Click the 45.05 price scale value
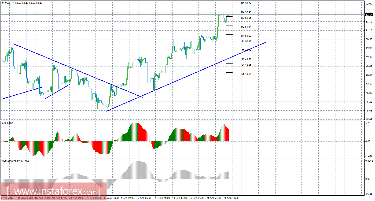Image resolution: width=375 pixels, height=201 pixels. pos(369,120)
